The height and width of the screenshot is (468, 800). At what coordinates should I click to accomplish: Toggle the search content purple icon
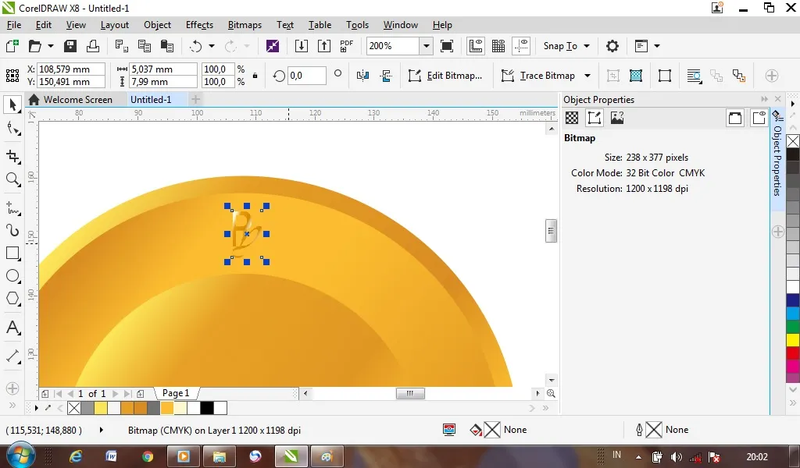point(273,46)
